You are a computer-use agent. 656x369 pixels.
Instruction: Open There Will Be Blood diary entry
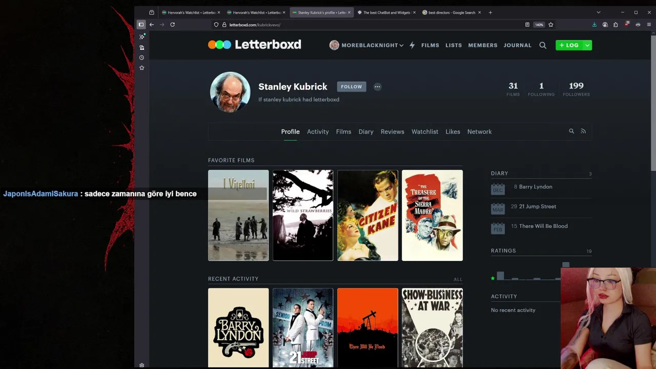(543, 226)
